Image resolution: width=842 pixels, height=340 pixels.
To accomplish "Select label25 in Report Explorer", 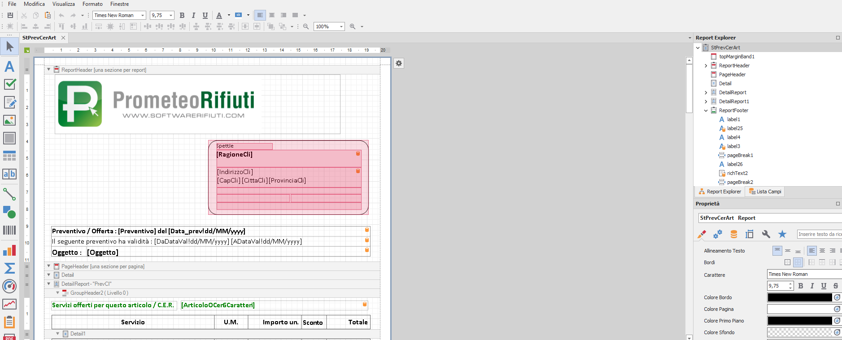I will click(x=734, y=128).
